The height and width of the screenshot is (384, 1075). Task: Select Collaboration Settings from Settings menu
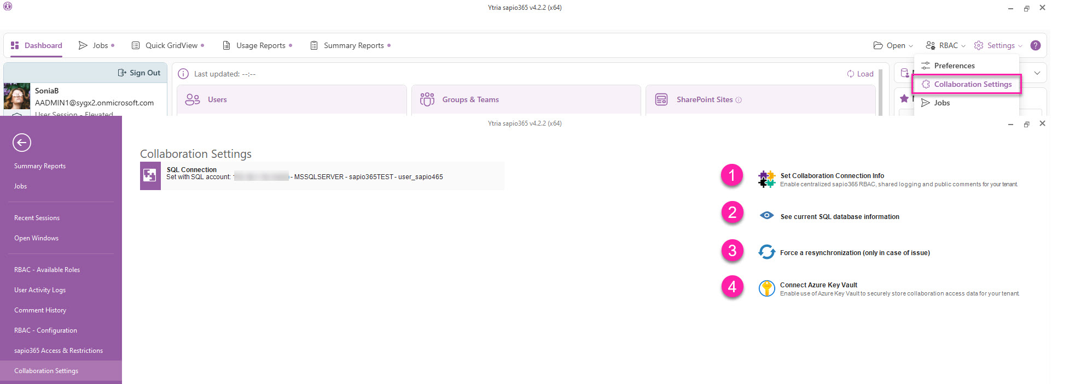[966, 84]
